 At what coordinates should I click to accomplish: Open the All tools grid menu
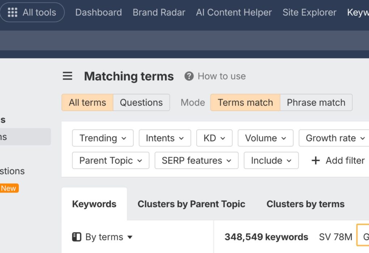click(x=13, y=12)
